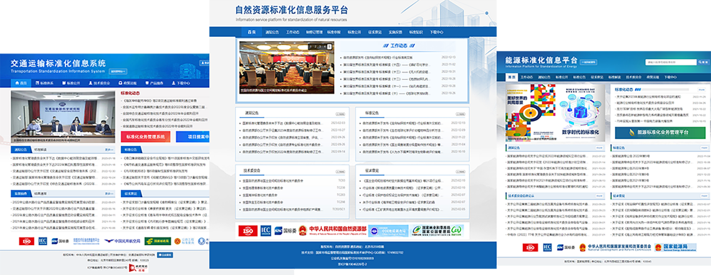Click green 能源标准化业务管理平台 button
Screen dimensions: 711x275
661,132
